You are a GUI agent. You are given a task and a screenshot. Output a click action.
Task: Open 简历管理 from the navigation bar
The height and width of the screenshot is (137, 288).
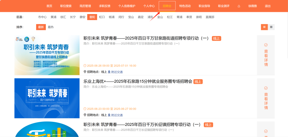pos(85,6)
